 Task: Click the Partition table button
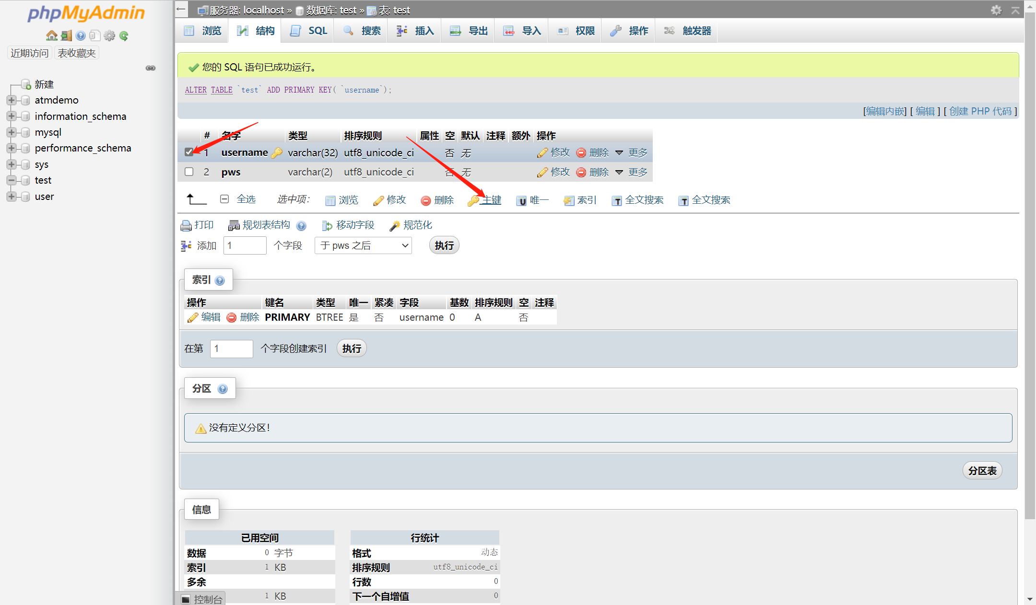[982, 471]
